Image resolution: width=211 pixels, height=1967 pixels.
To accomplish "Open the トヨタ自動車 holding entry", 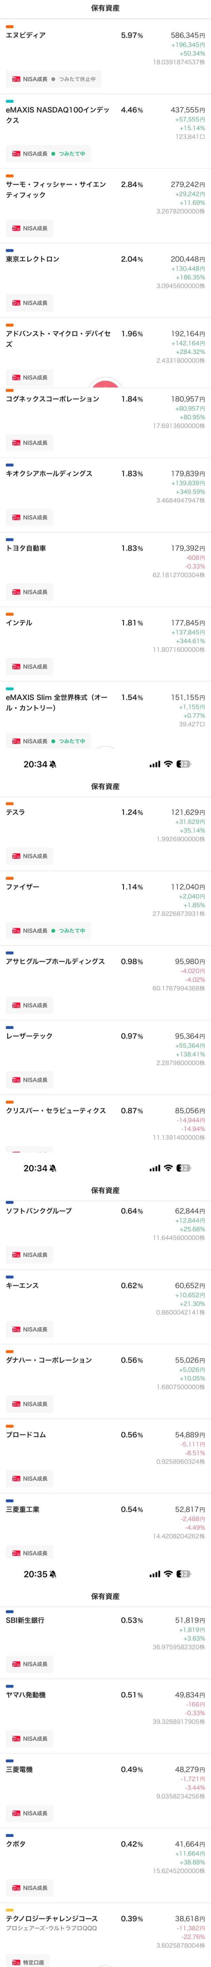I will tap(105, 570).
